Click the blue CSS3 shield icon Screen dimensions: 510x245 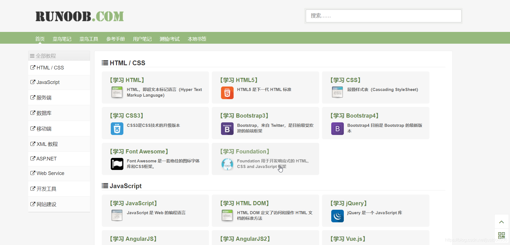(117, 129)
